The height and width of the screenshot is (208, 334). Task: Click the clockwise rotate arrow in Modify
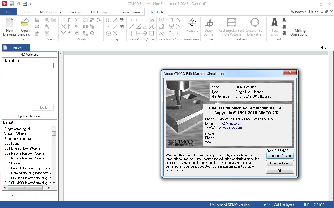pyautogui.click(x=98, y=20)
